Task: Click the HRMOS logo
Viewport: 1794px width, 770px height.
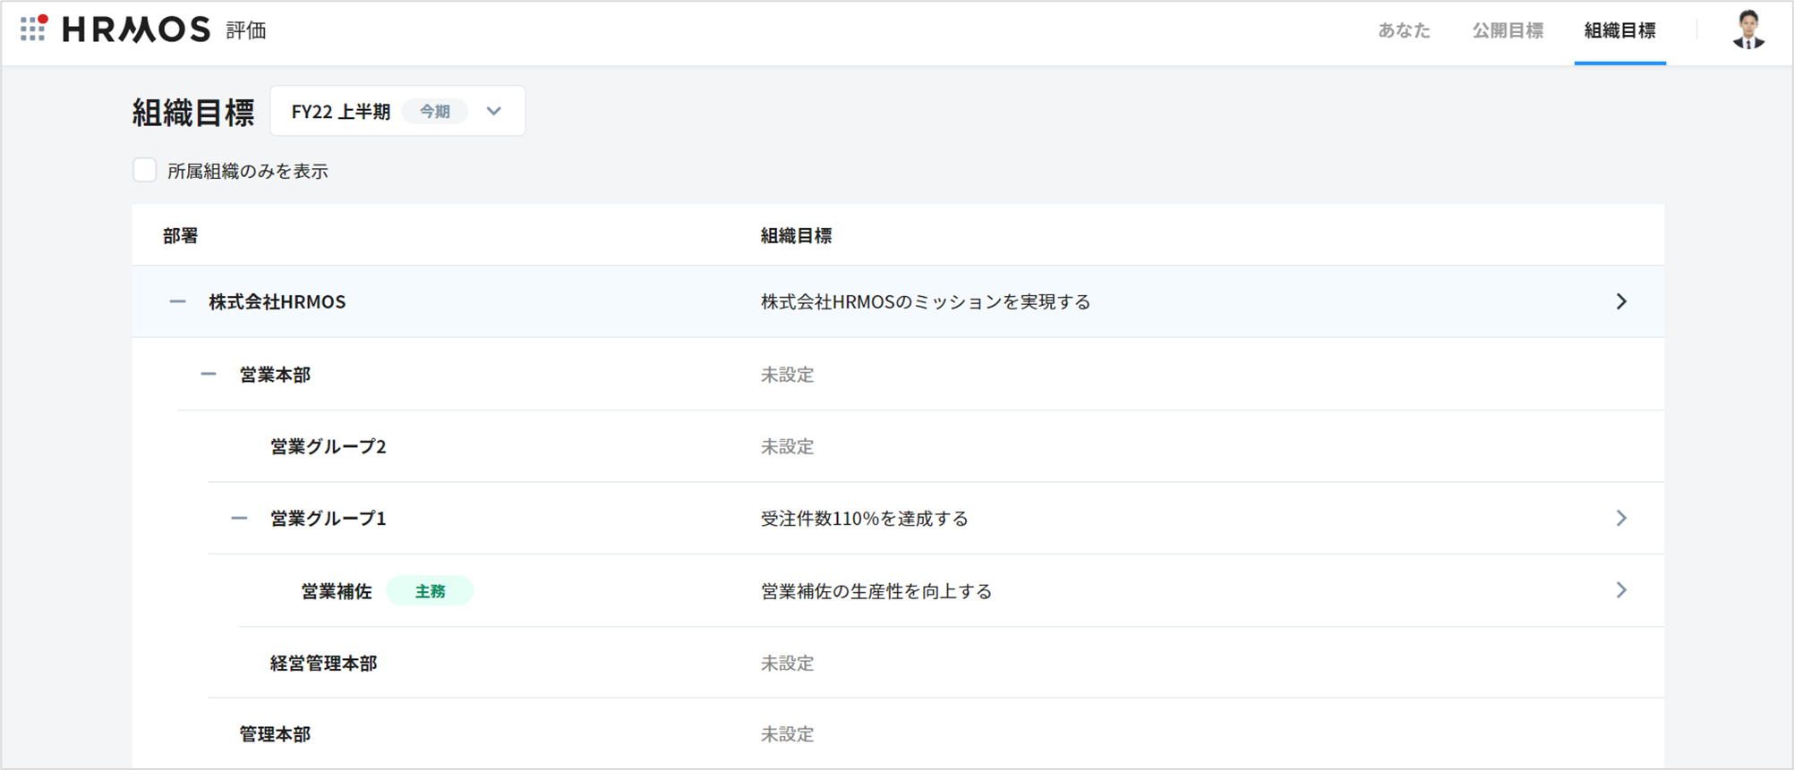Action: click(x=136, y=30)
